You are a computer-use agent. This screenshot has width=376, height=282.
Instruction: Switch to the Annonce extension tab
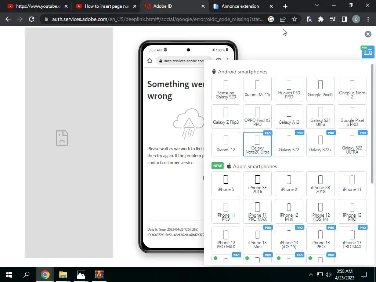pos(243,6)
